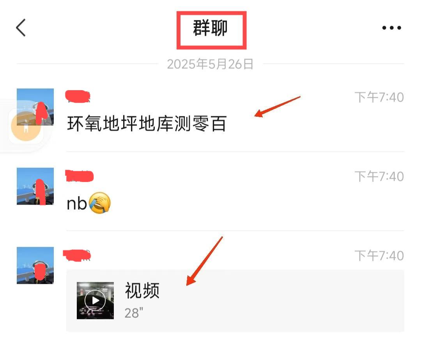This screenshot has height=347, width=421.
Task: Open the three-dot more options menu
Action: pyautogui.click(x=391, y=28)
